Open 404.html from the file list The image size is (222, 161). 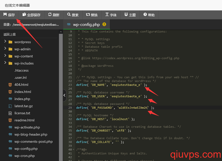coord(21,85)
